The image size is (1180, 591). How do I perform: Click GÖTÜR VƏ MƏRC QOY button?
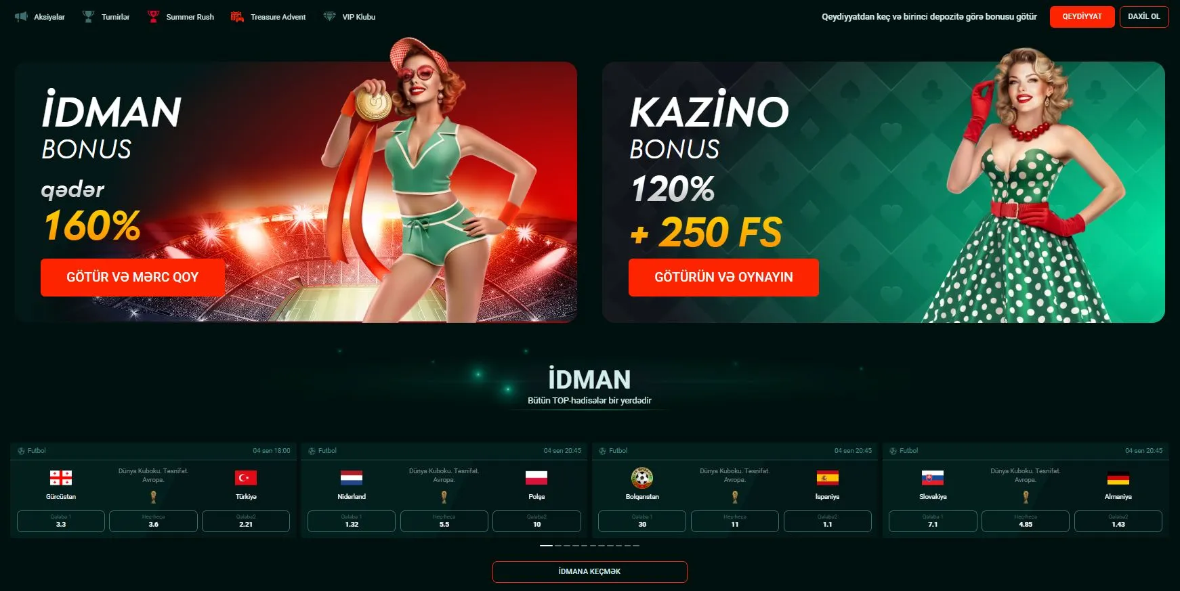point(132,277)
